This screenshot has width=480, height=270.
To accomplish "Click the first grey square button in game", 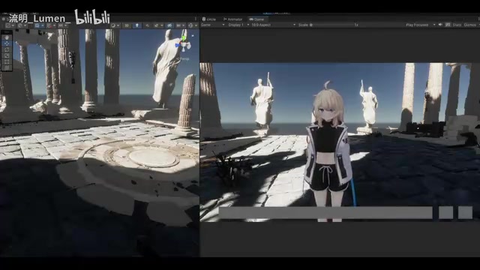I will pyautogui.click(x=445, y=213).
